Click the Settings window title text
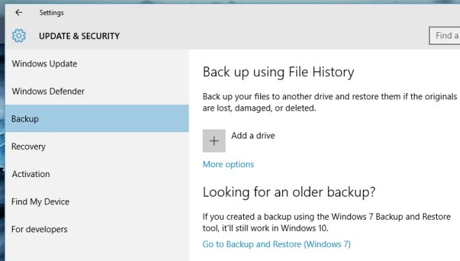Image resolution: width=460 pixels, height=261 pixels. tap(52, 13)
